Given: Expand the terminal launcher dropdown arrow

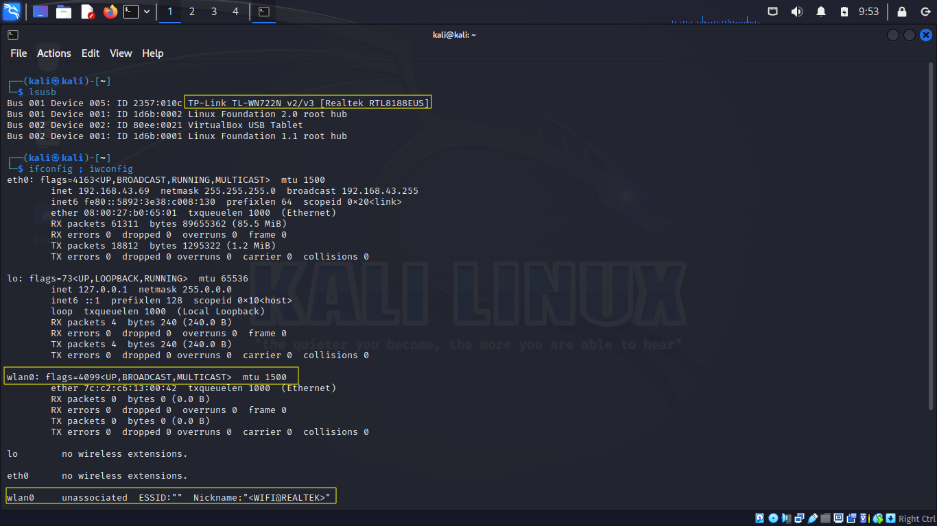Looking at the screenshot, I should click(147, 12).
